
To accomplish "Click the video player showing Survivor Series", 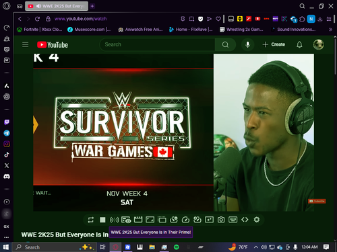I will coord(123,132).
